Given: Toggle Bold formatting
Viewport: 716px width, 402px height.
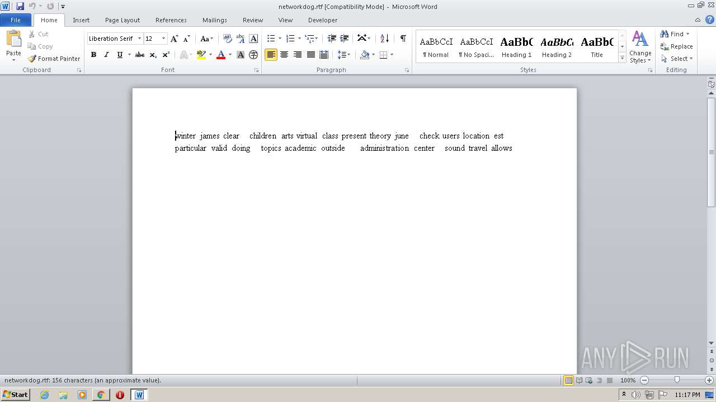Looking at the screenshot, I should point(93,55).
